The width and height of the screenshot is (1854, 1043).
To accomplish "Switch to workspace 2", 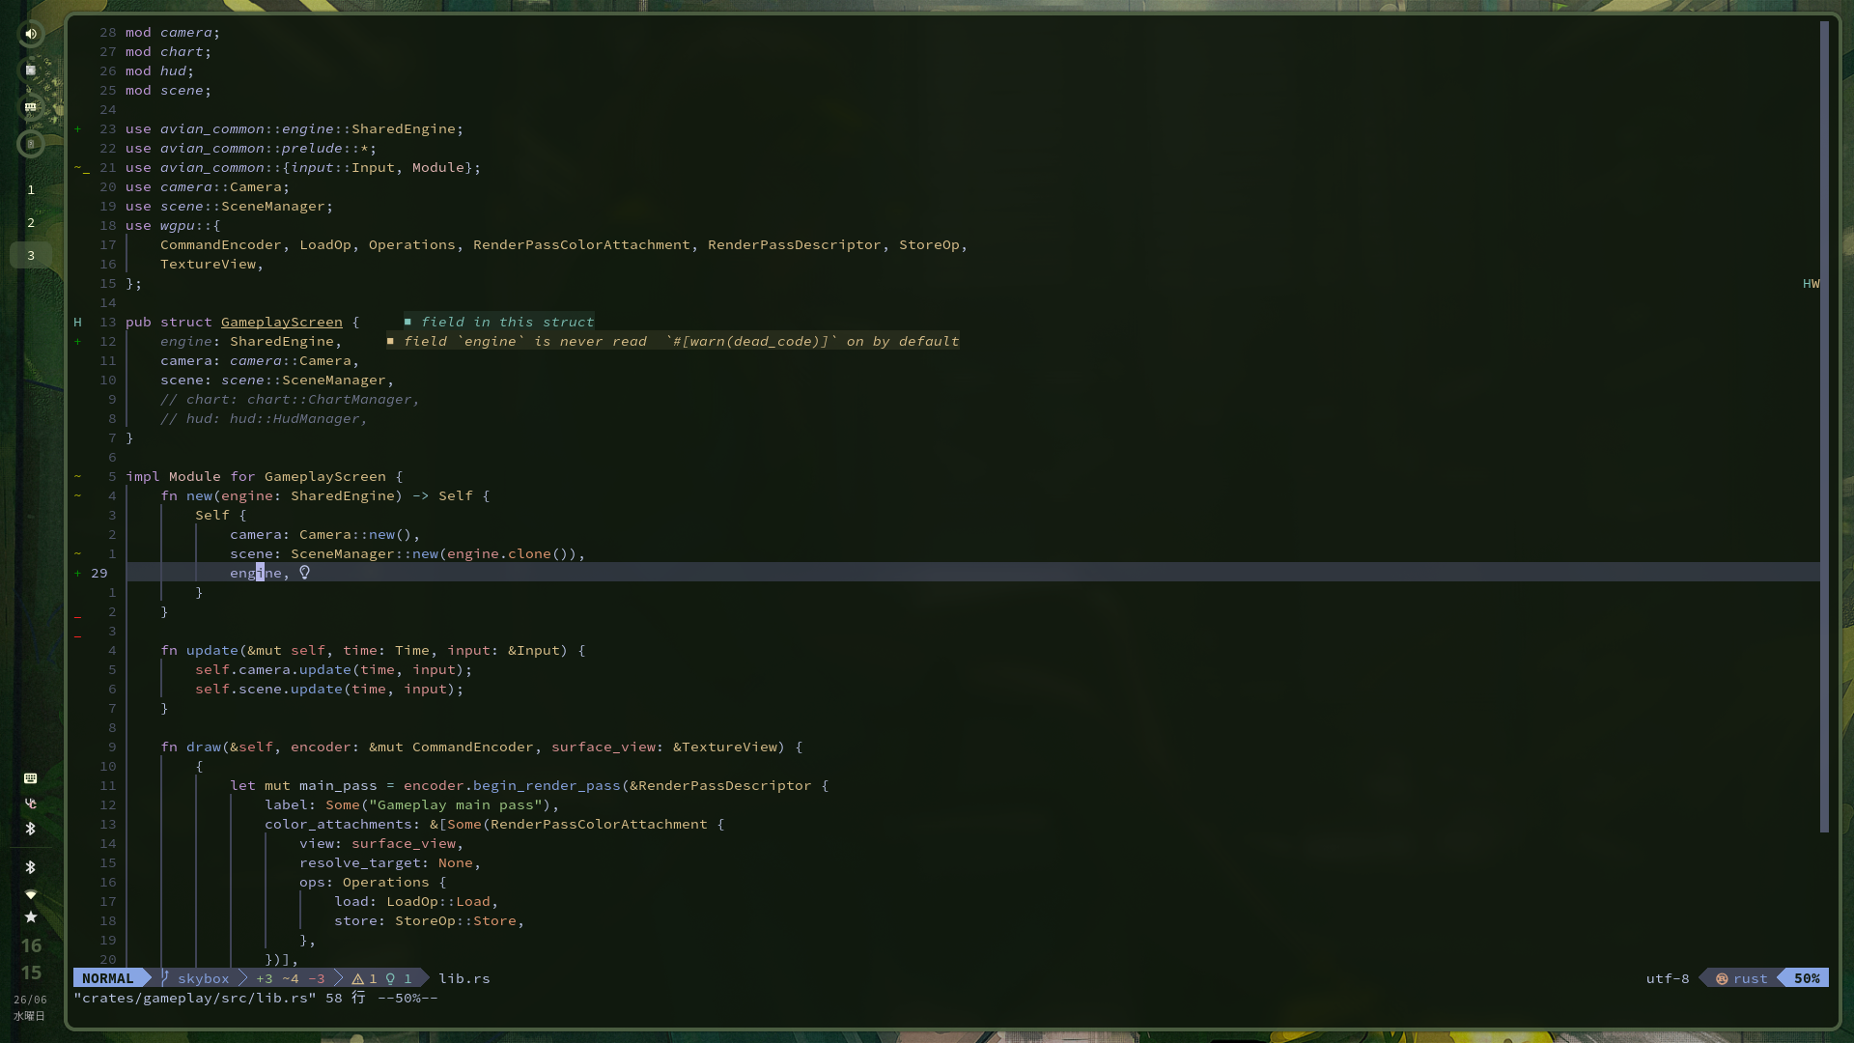I will (31, 223).
